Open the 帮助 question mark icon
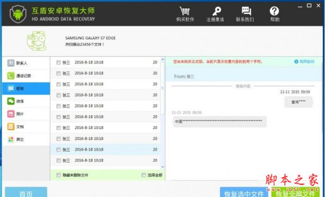 (x=274, y=11)
